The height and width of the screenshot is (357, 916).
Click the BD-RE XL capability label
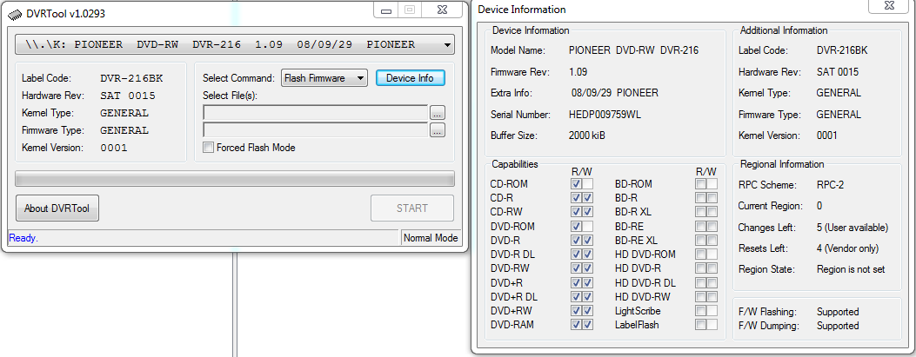(636, 241)
